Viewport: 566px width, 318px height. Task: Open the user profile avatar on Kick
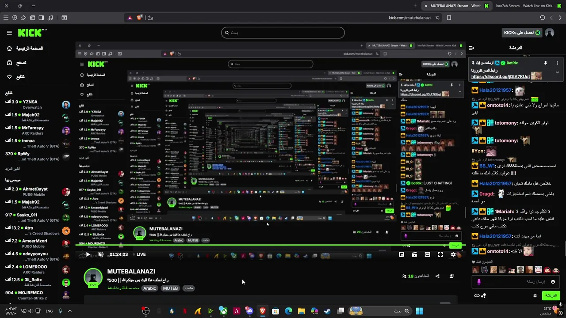tap(550, 33)
